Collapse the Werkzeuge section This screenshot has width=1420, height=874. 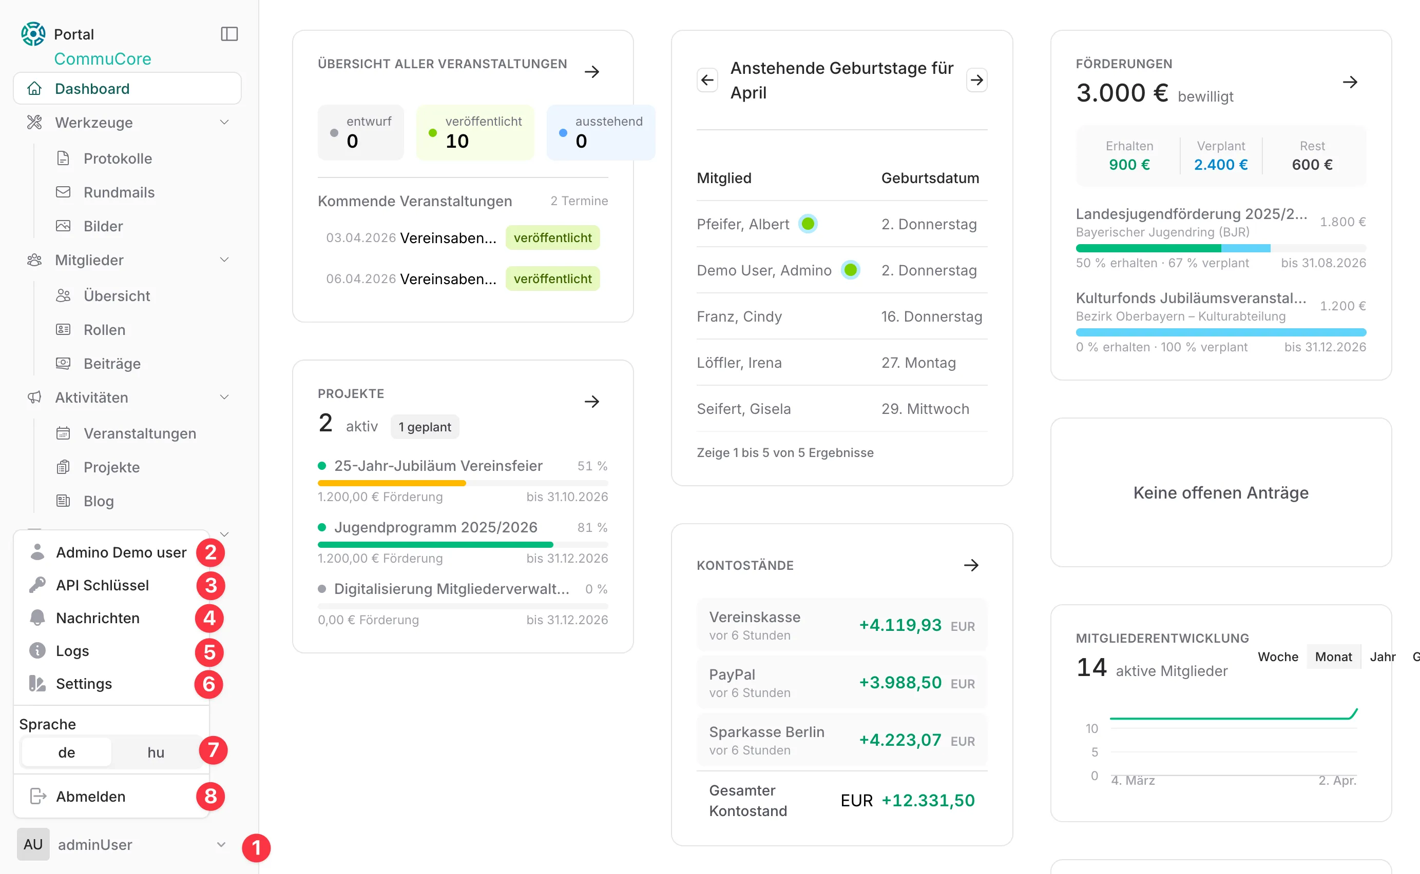click(224, 123)
